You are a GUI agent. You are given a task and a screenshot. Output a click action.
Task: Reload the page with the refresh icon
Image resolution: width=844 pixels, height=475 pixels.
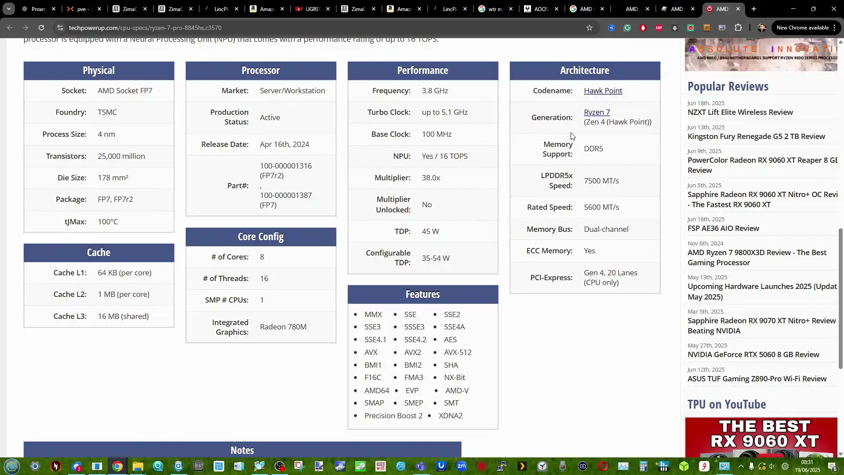pyautogui.click(x=41, y=28)
